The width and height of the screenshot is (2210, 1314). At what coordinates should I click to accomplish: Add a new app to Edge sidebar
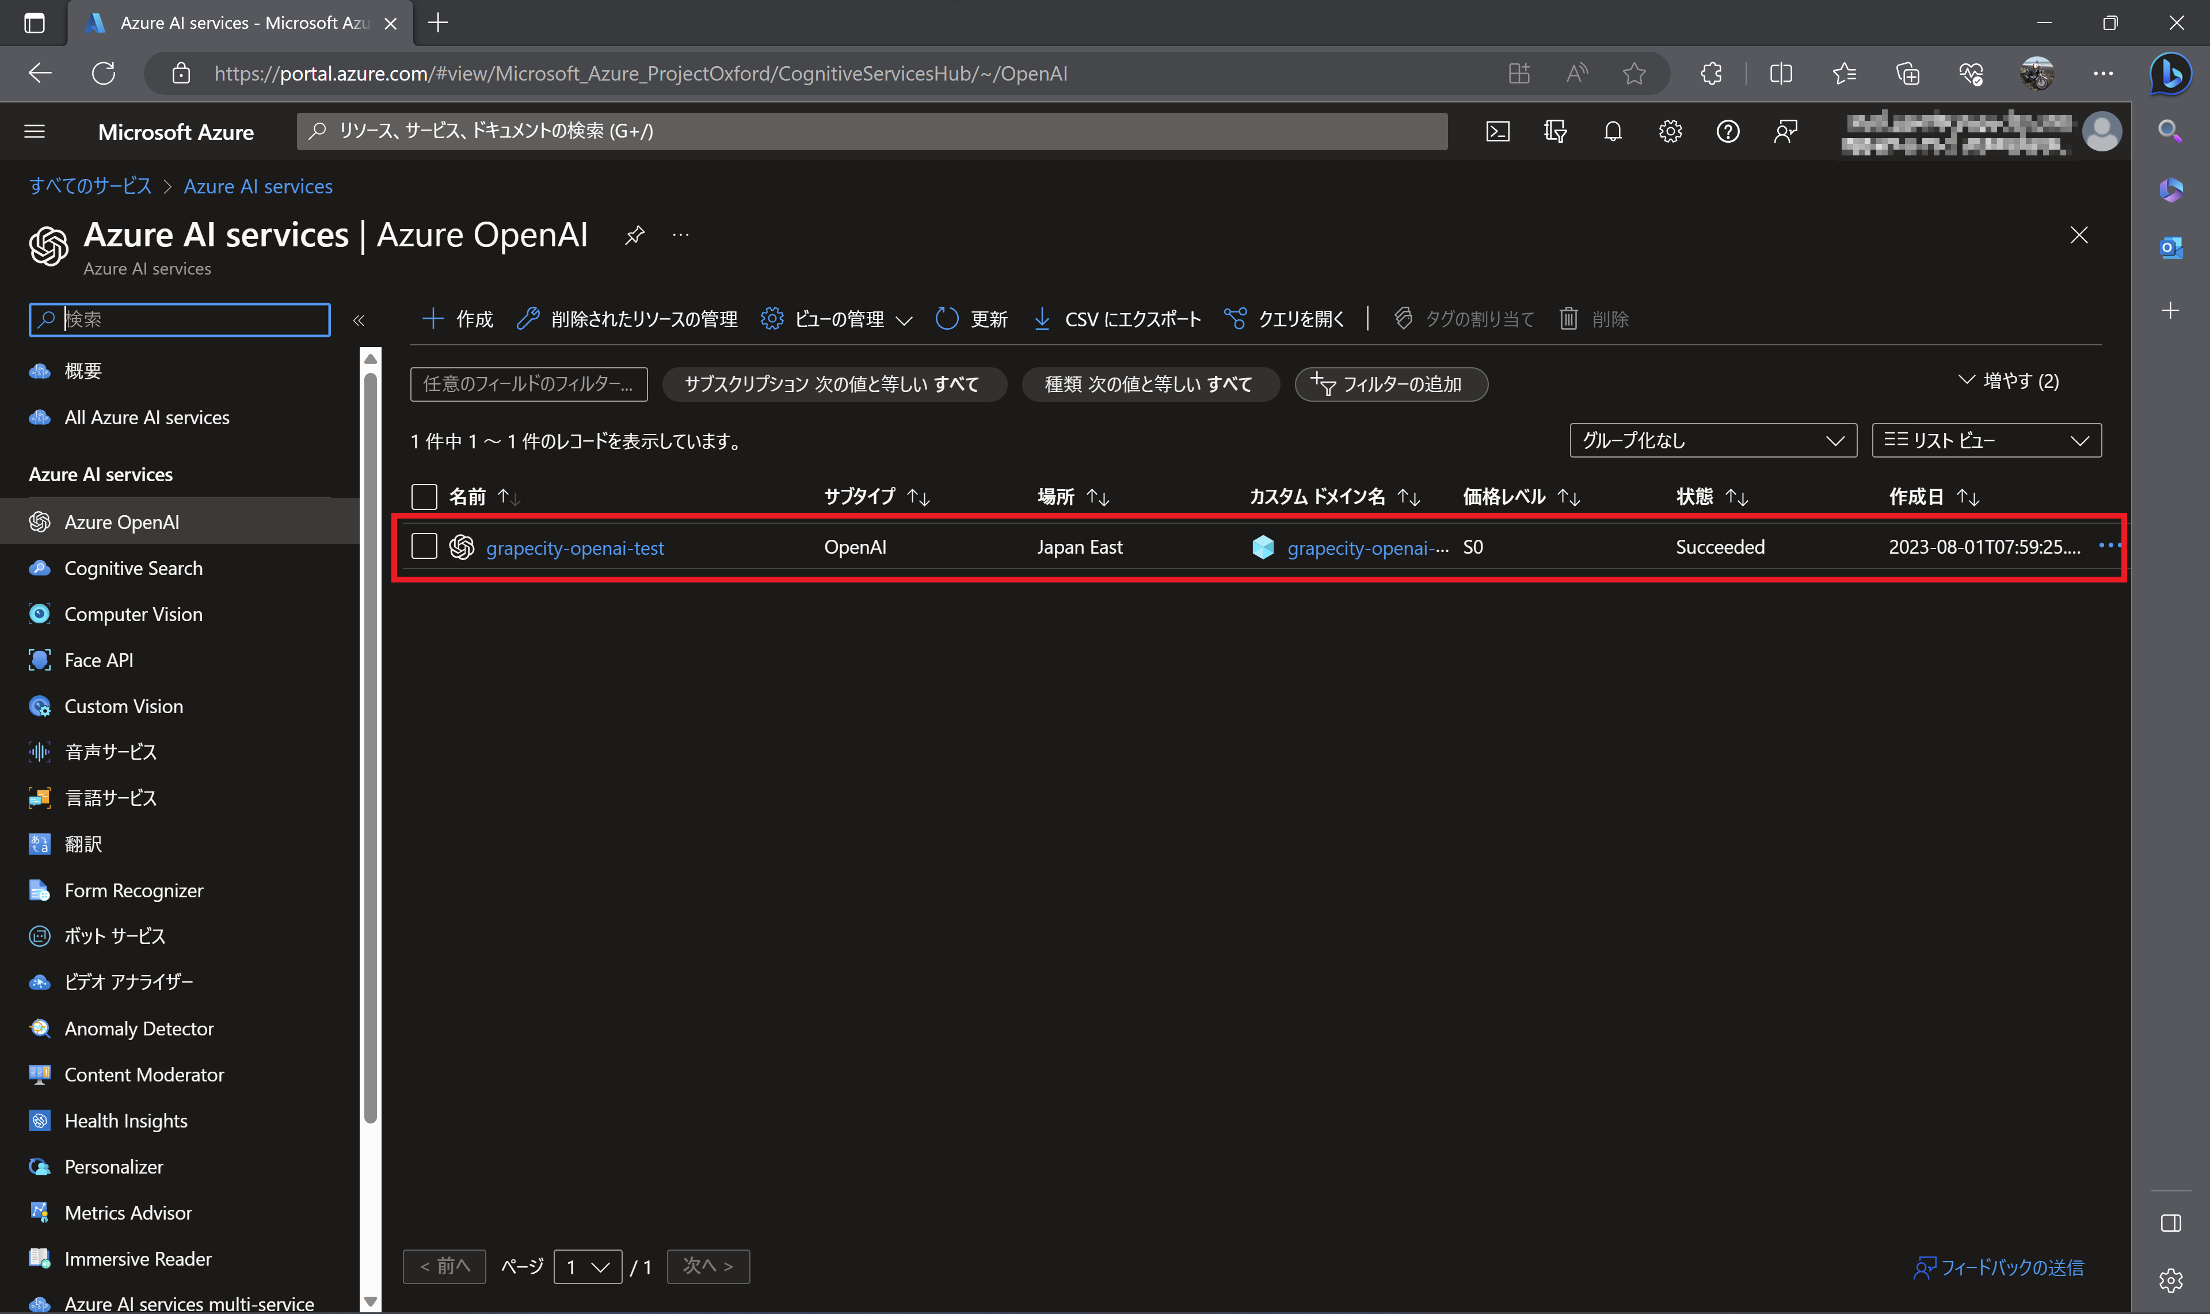(2170, 311)
